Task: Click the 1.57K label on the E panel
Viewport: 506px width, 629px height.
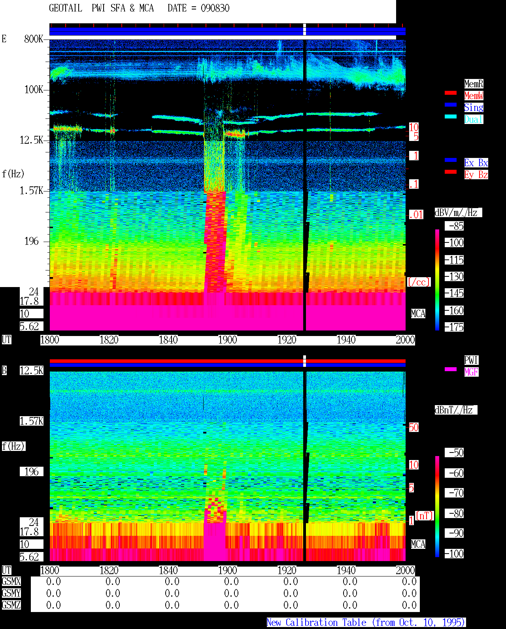Action: (x=32, y=191)
